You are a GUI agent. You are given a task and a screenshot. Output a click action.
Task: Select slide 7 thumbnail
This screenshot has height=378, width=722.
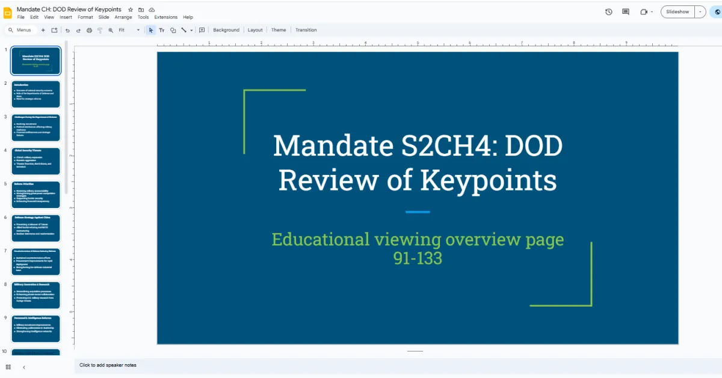coord(35,262)
